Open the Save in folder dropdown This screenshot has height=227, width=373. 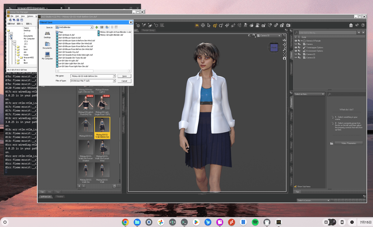[x=92, y=27]
